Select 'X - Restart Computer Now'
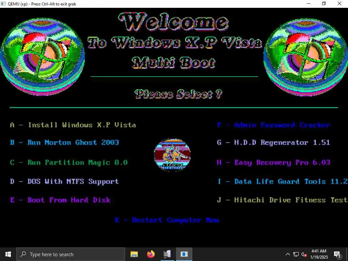348x261 pixels. pos(167,220)
